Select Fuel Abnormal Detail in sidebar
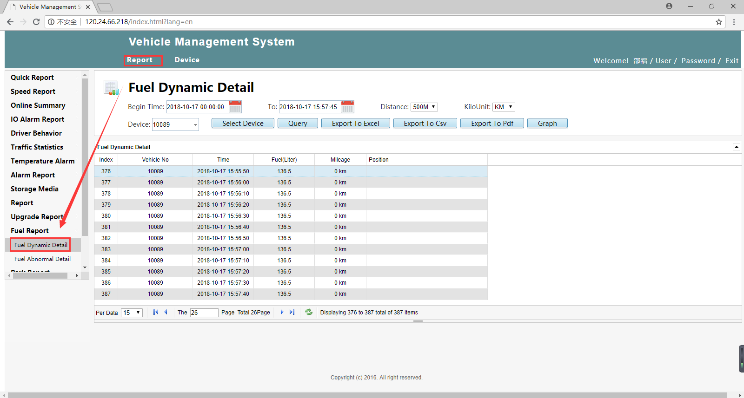This screenshot has height=398, width=744. [42, 259]
